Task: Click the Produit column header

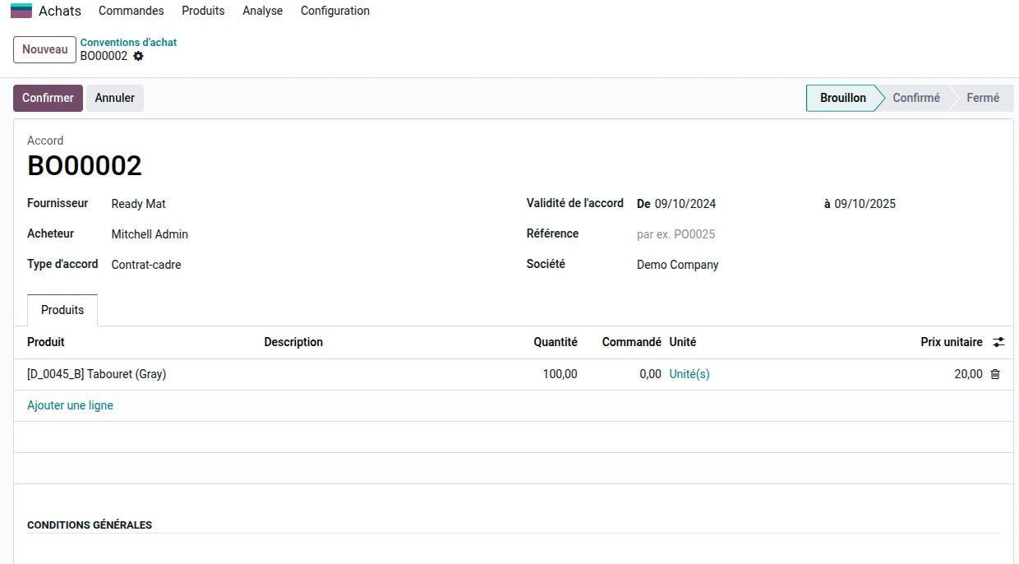Action: (x=46, y=342)
